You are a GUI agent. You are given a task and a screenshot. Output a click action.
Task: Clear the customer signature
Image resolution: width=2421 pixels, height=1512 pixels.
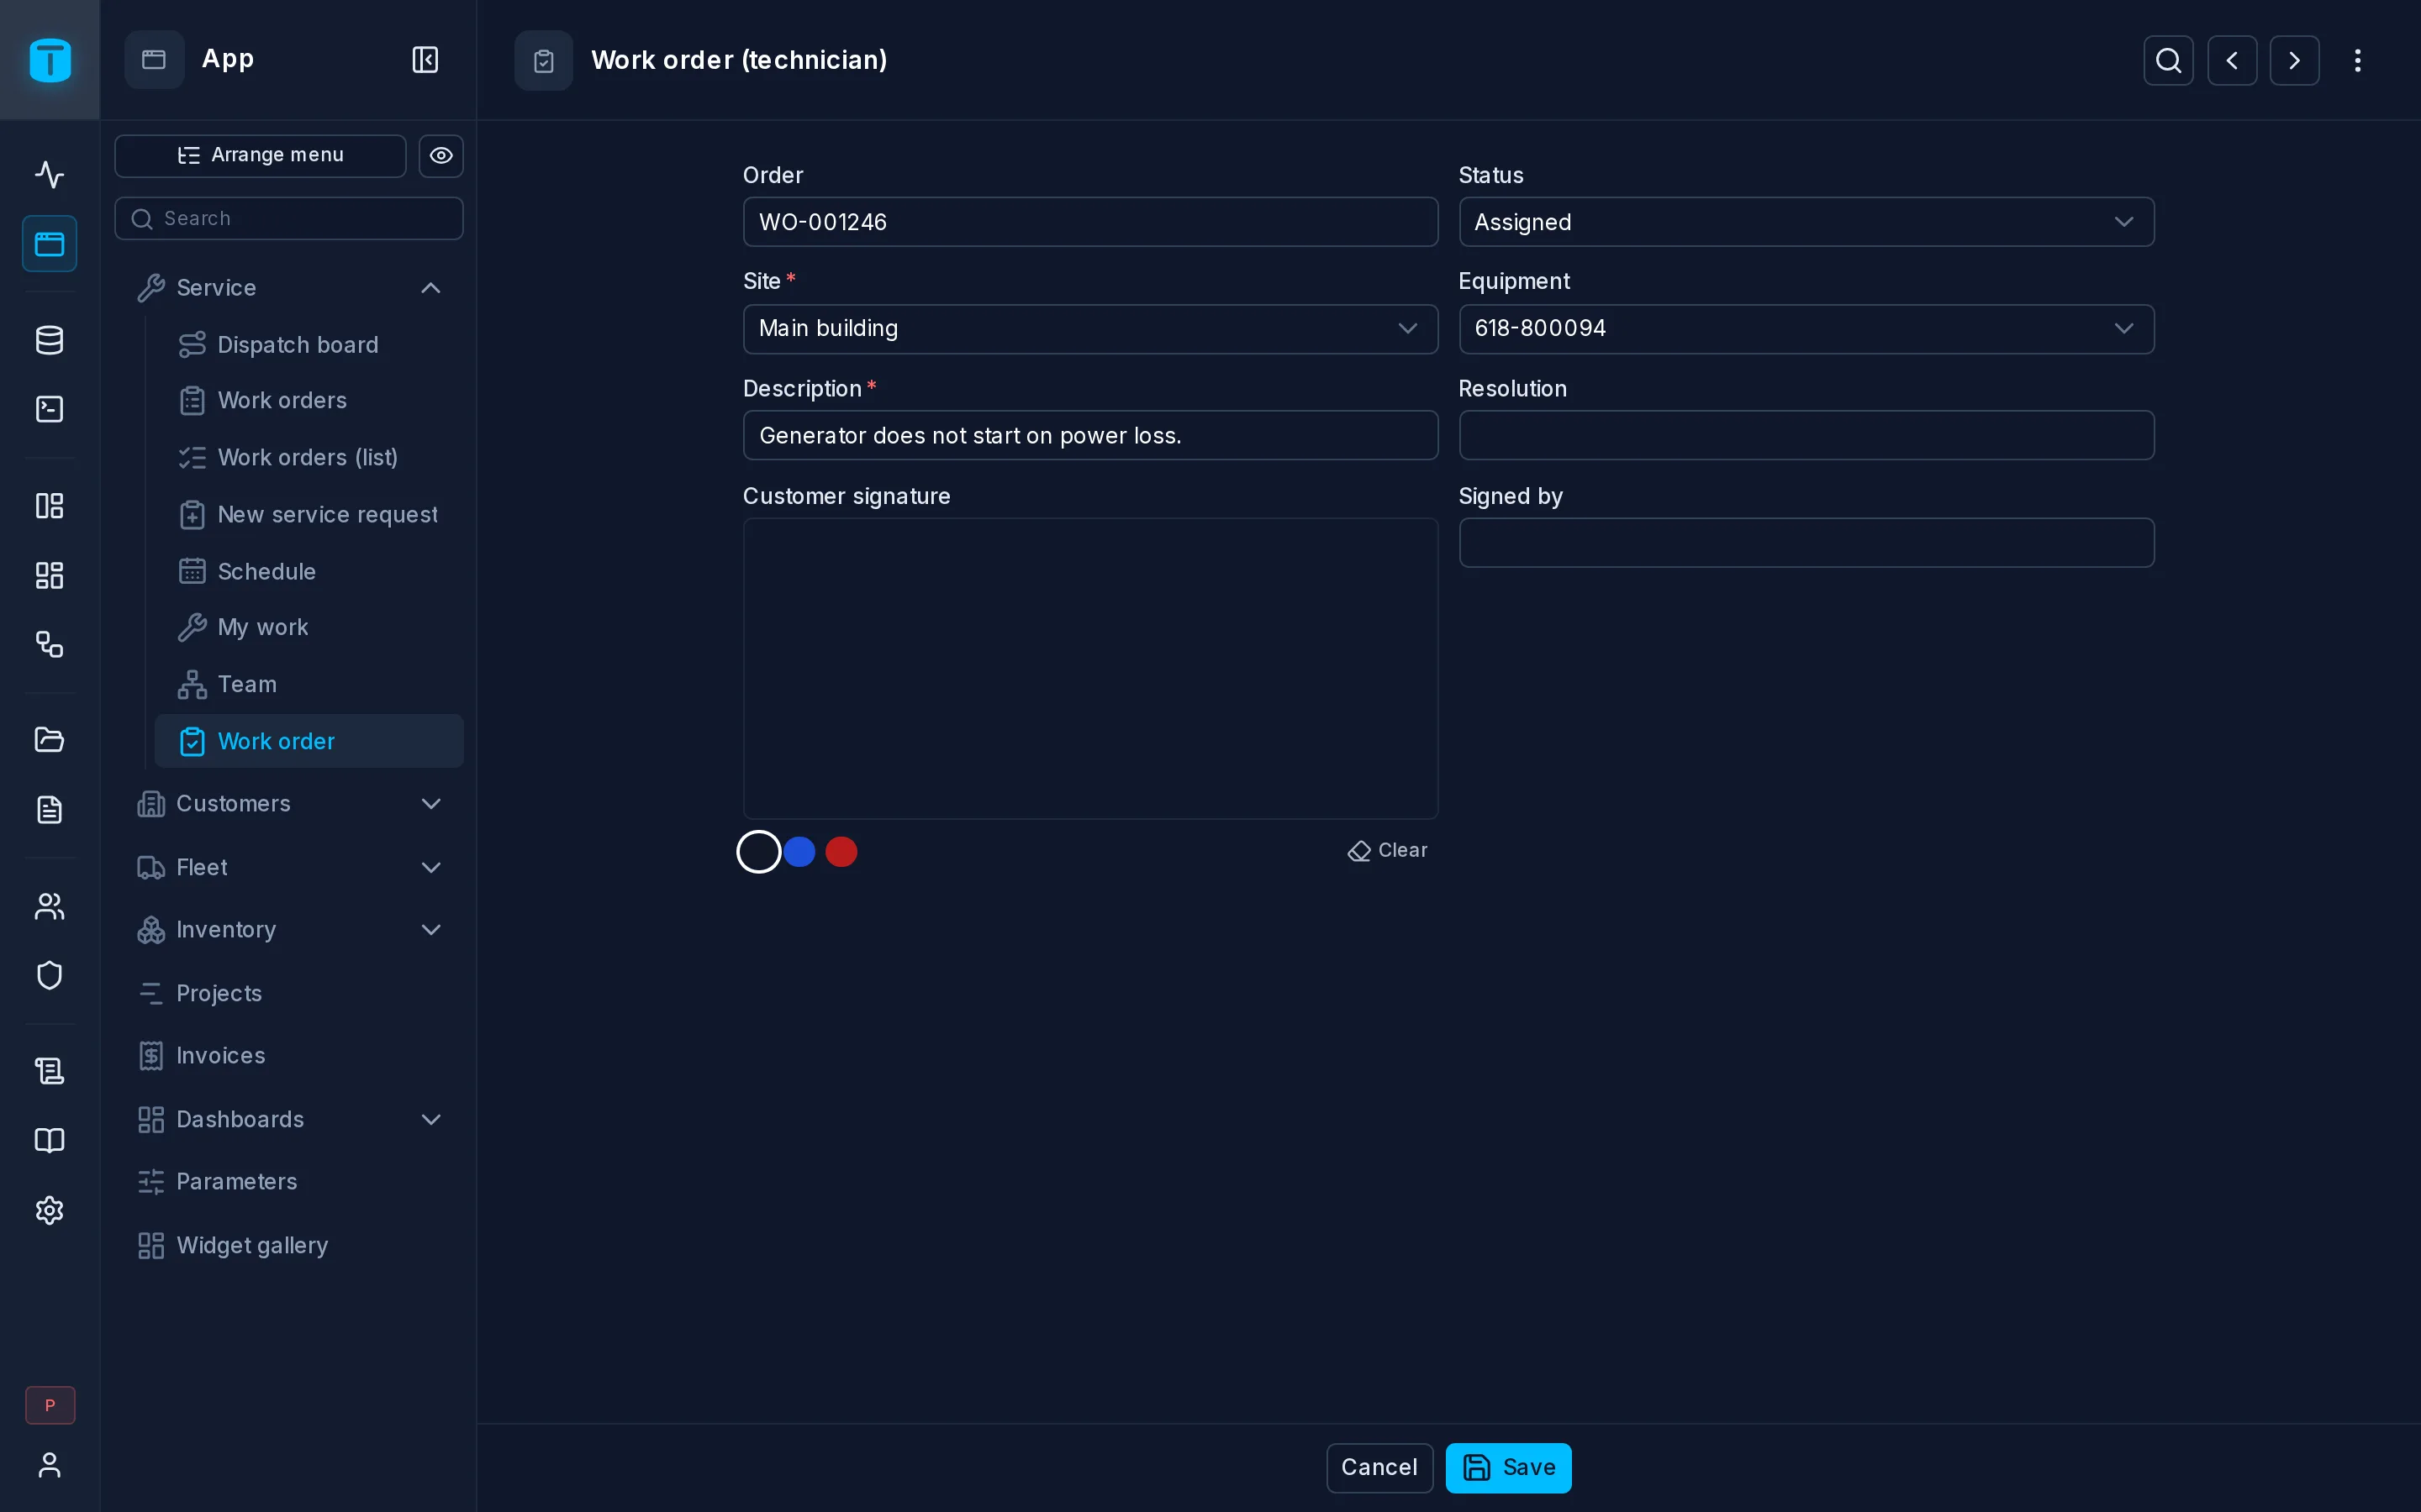pyautogui.click(x=1388, y=851)
